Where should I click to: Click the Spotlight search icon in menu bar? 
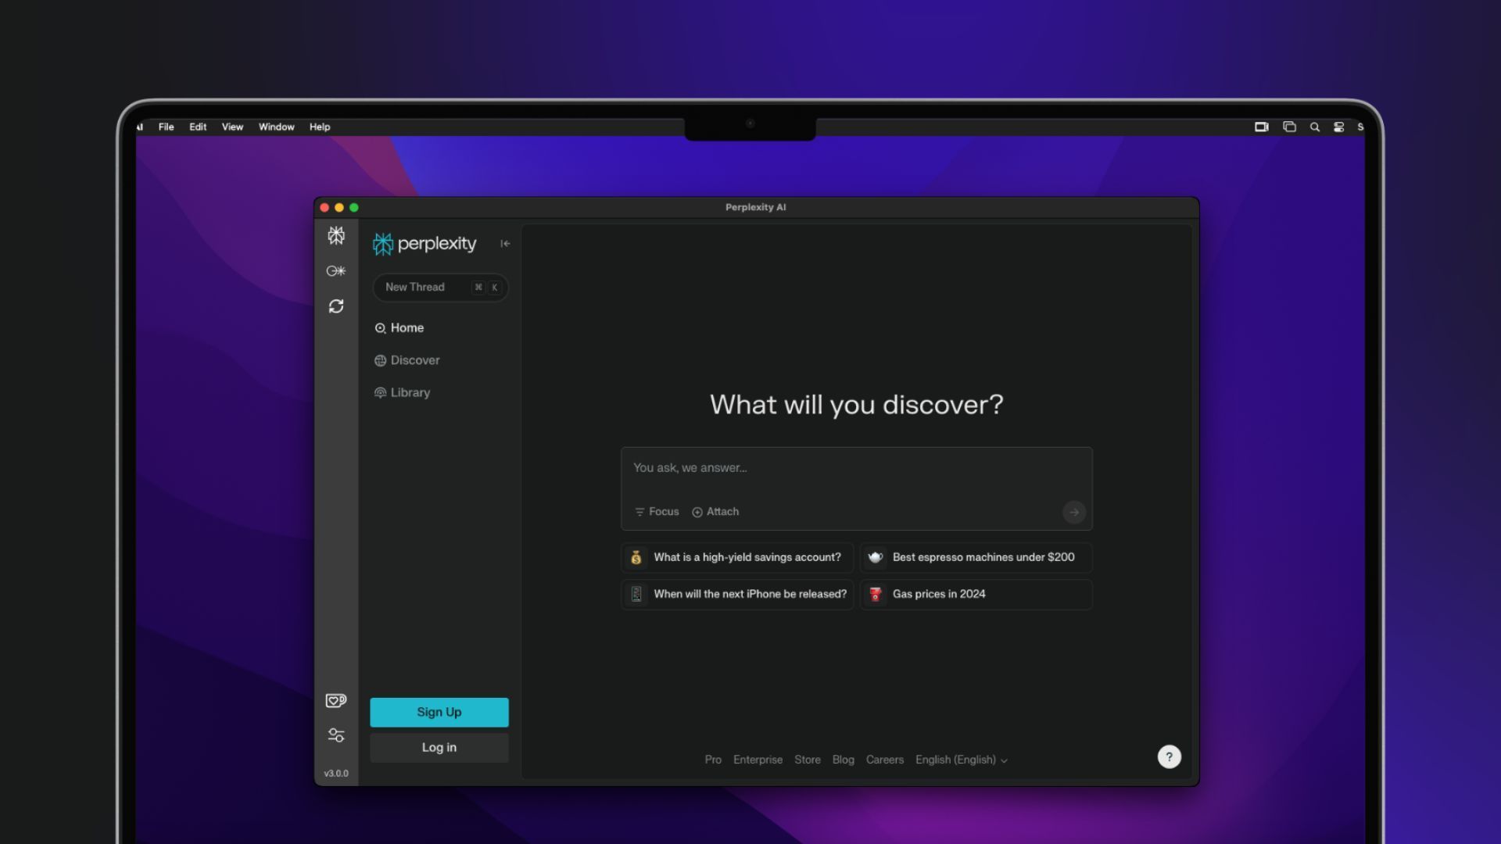click(x=1315, y=127)
